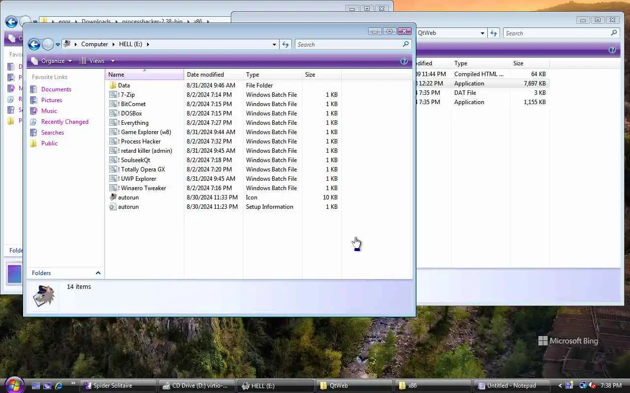The height and width of the screenshot is (393, 630).
Task: Expand the Quick Launch overflow chevron
Action: [73, 383]
